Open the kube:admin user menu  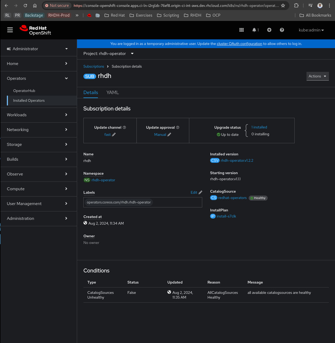(x=311, y=30)
